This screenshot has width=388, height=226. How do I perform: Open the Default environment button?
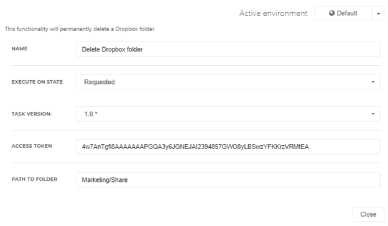[343, 13]
